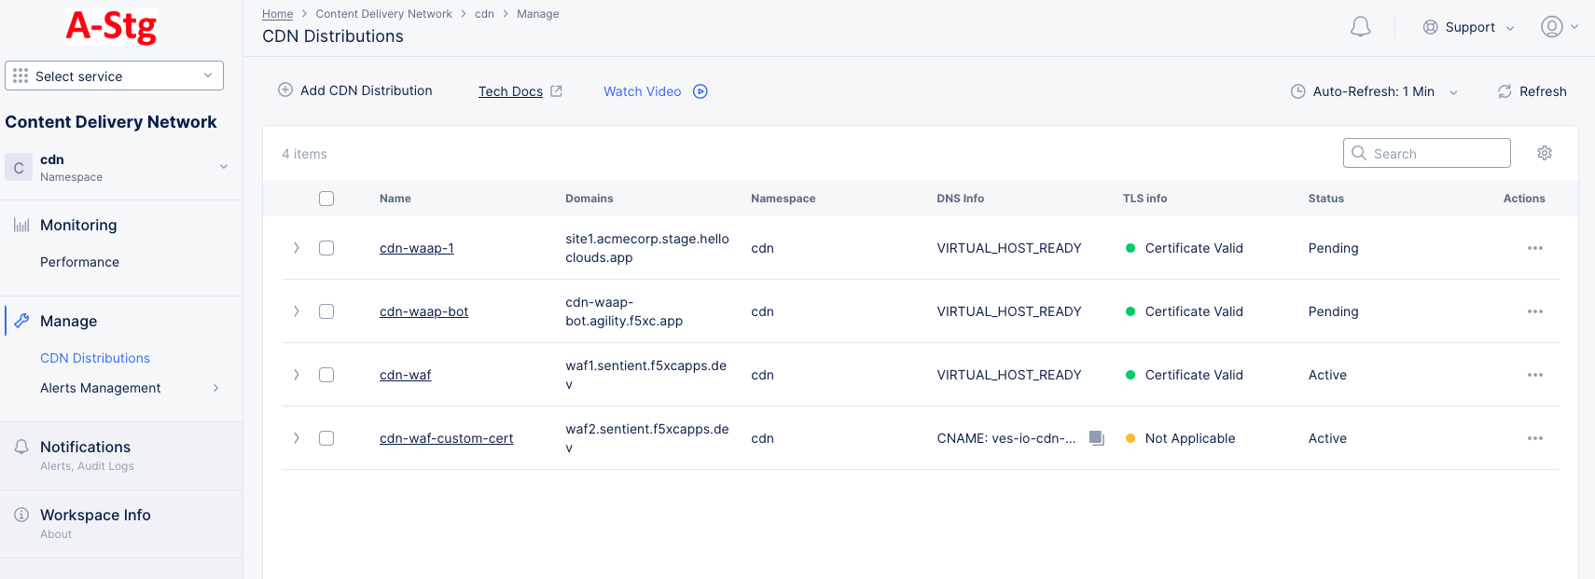This screenshot has height=579, width=1595.
Task: Go to Performance under Monitoring
Action: [x=79, y=262]
